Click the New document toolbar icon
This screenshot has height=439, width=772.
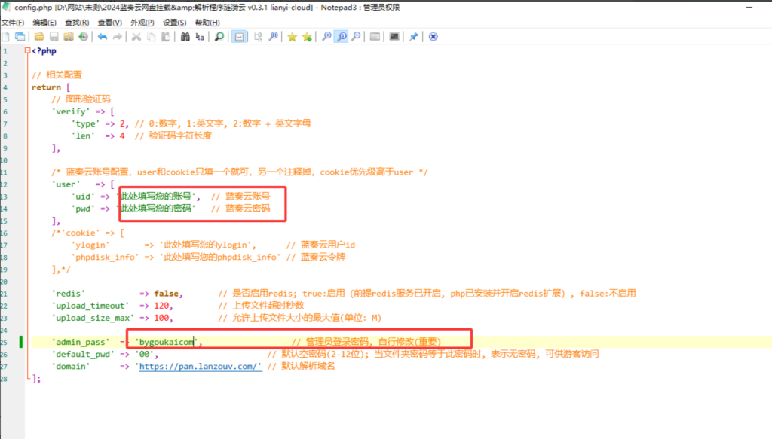point(6,36)
